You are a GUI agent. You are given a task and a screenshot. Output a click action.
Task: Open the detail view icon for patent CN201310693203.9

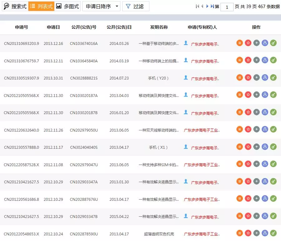pos(240,43)
